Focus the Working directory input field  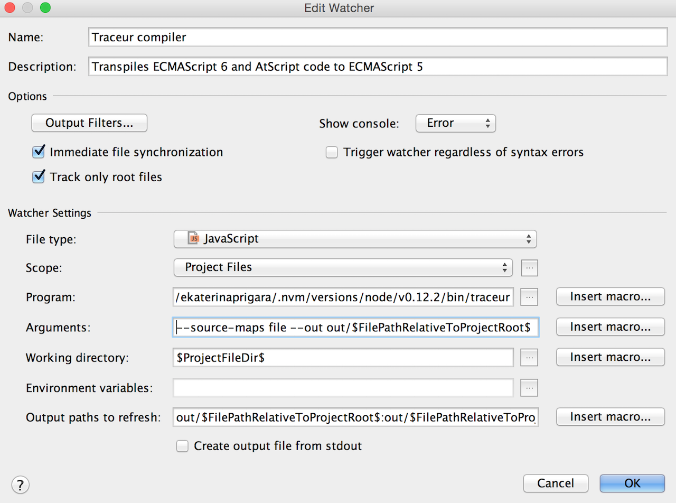pyautogui.click(x=343, y=358)
